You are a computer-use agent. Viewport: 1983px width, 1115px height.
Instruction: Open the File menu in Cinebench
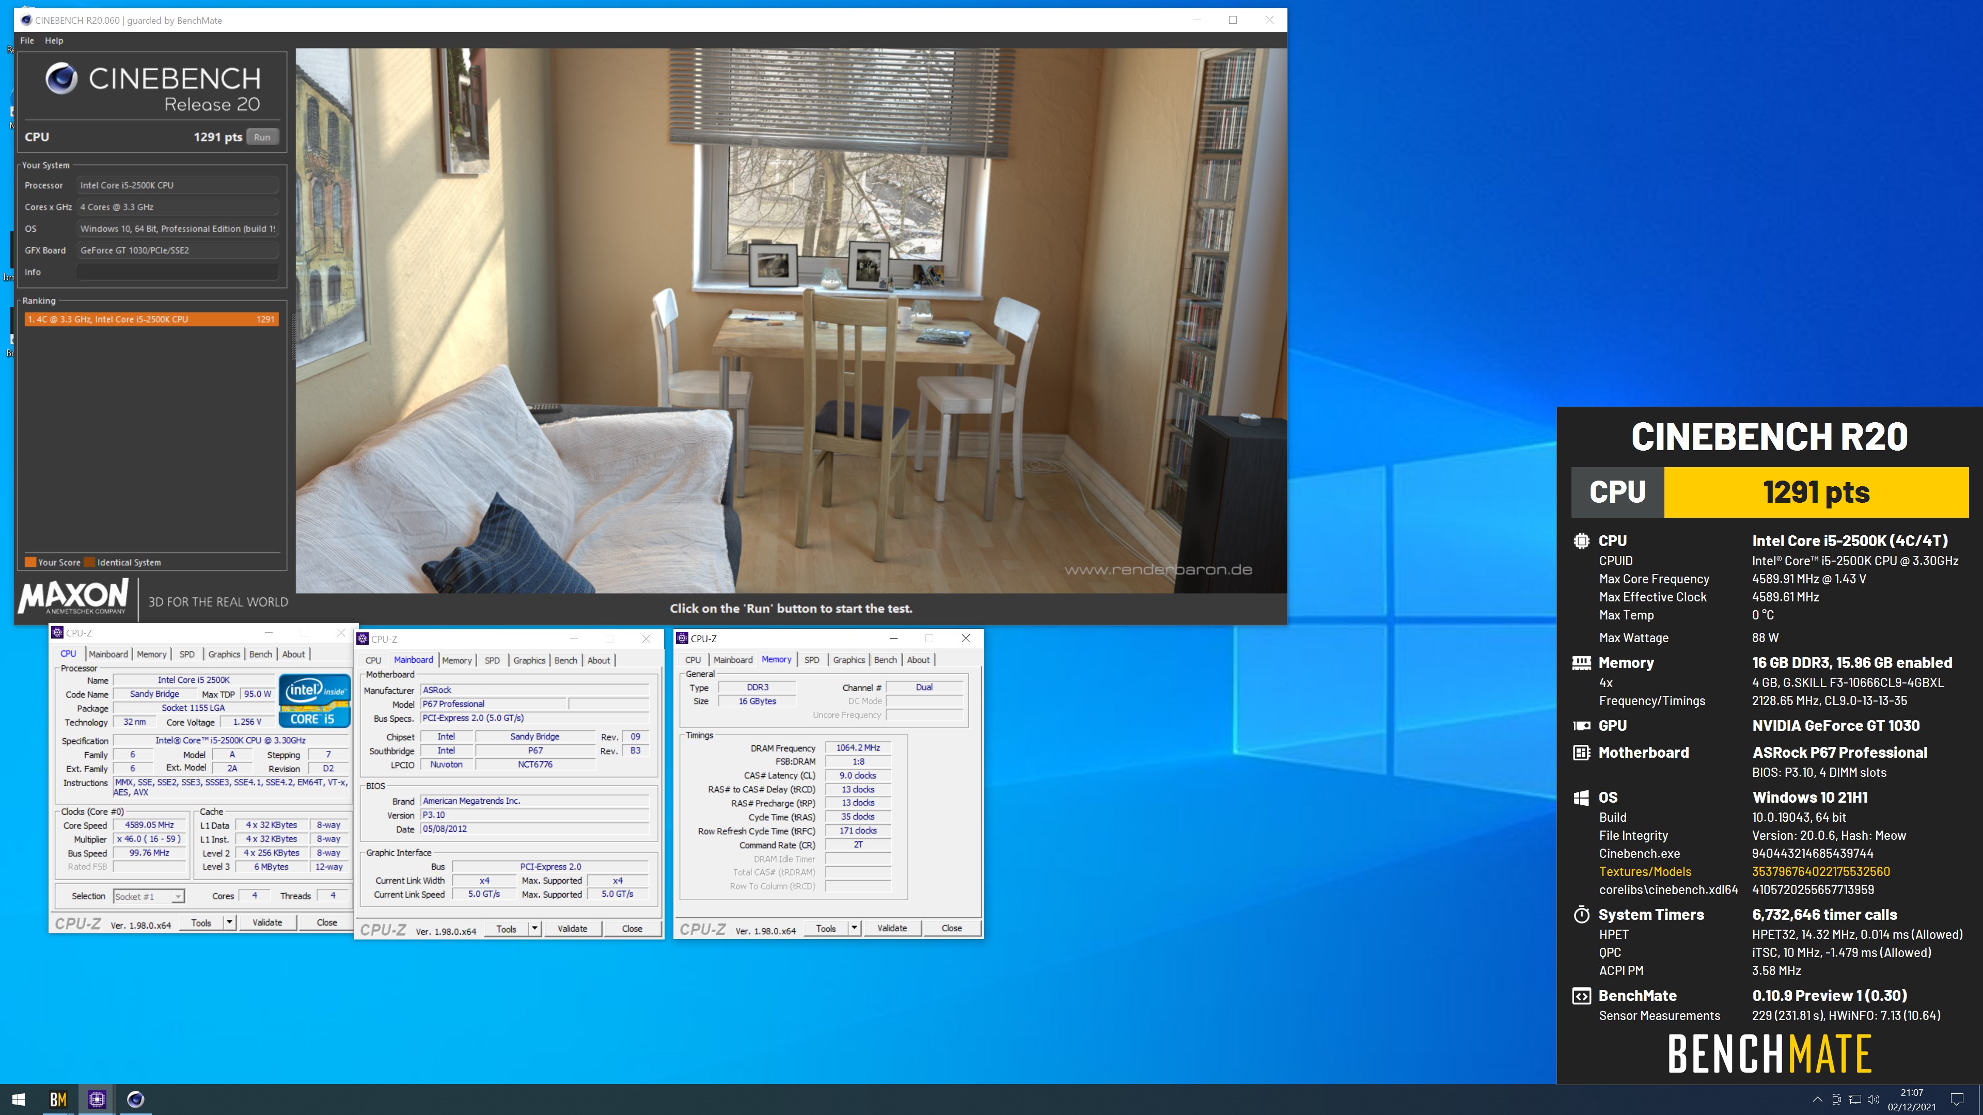(x=27, y=41)
